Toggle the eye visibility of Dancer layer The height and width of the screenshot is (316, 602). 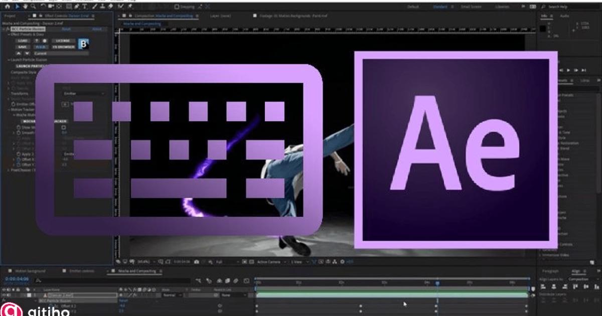[x=4, y=295]
